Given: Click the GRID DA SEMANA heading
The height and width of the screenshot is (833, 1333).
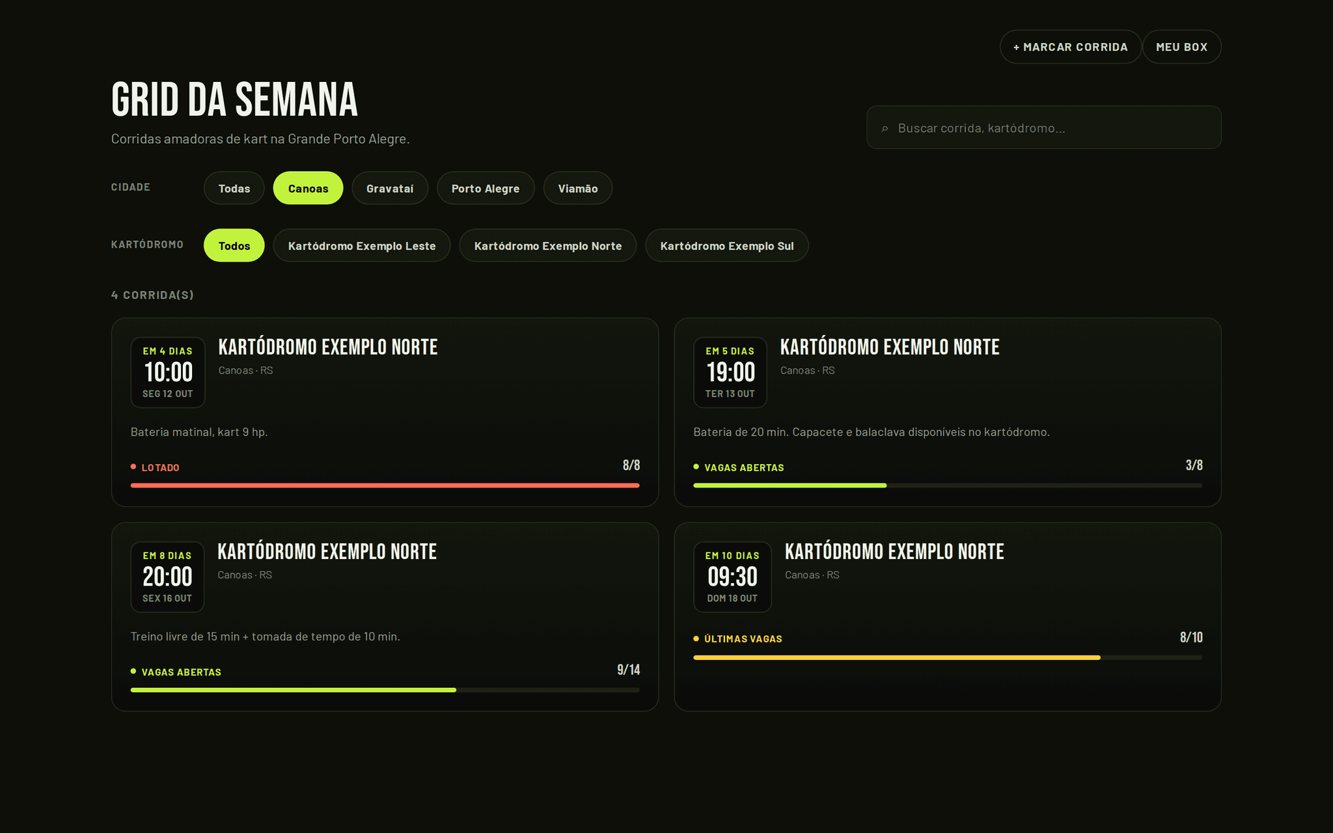Looking at the screenshot, I should coord(234,100).
